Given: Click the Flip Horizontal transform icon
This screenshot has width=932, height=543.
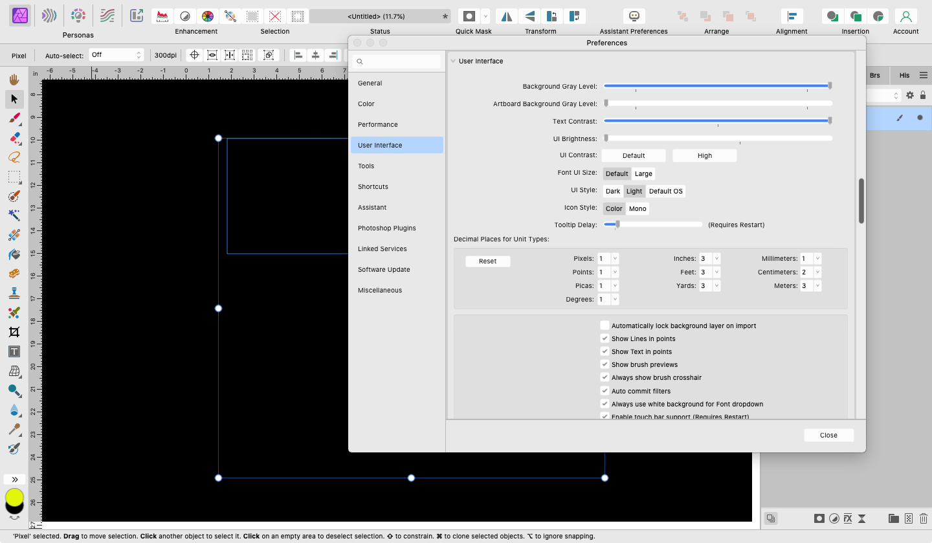Looking at the screenshot, I should (507, 16).
